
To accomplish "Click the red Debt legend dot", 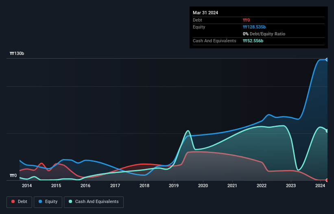I will [13, 201].
